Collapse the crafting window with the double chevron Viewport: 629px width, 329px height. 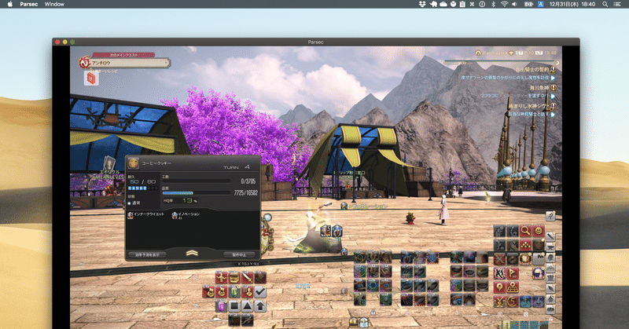tap(192, 254)
